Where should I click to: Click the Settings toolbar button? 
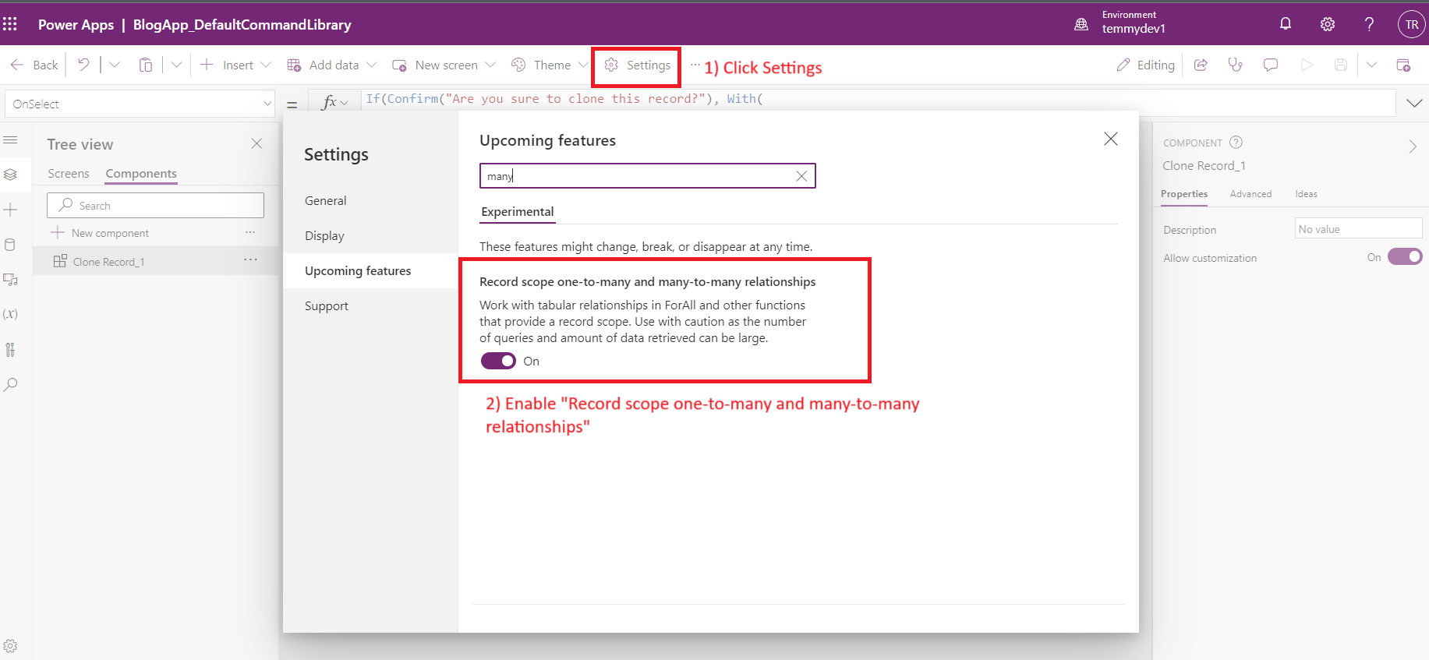click(637, 65)
